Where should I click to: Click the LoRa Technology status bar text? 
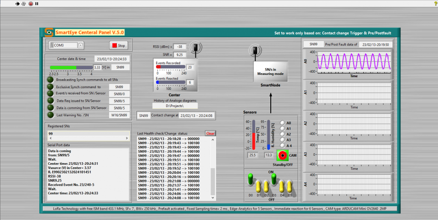[x=219, y=208]
